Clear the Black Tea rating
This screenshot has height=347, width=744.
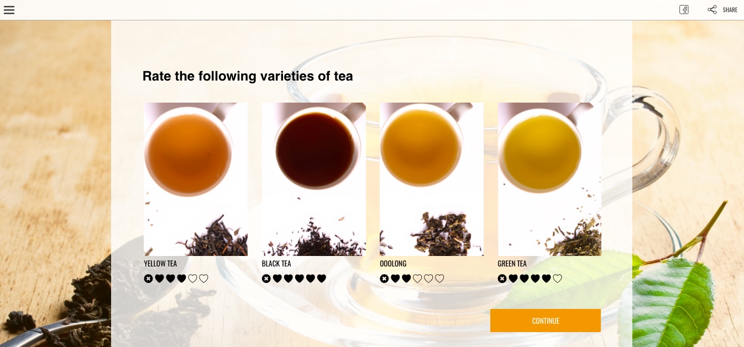coord(266,279)
